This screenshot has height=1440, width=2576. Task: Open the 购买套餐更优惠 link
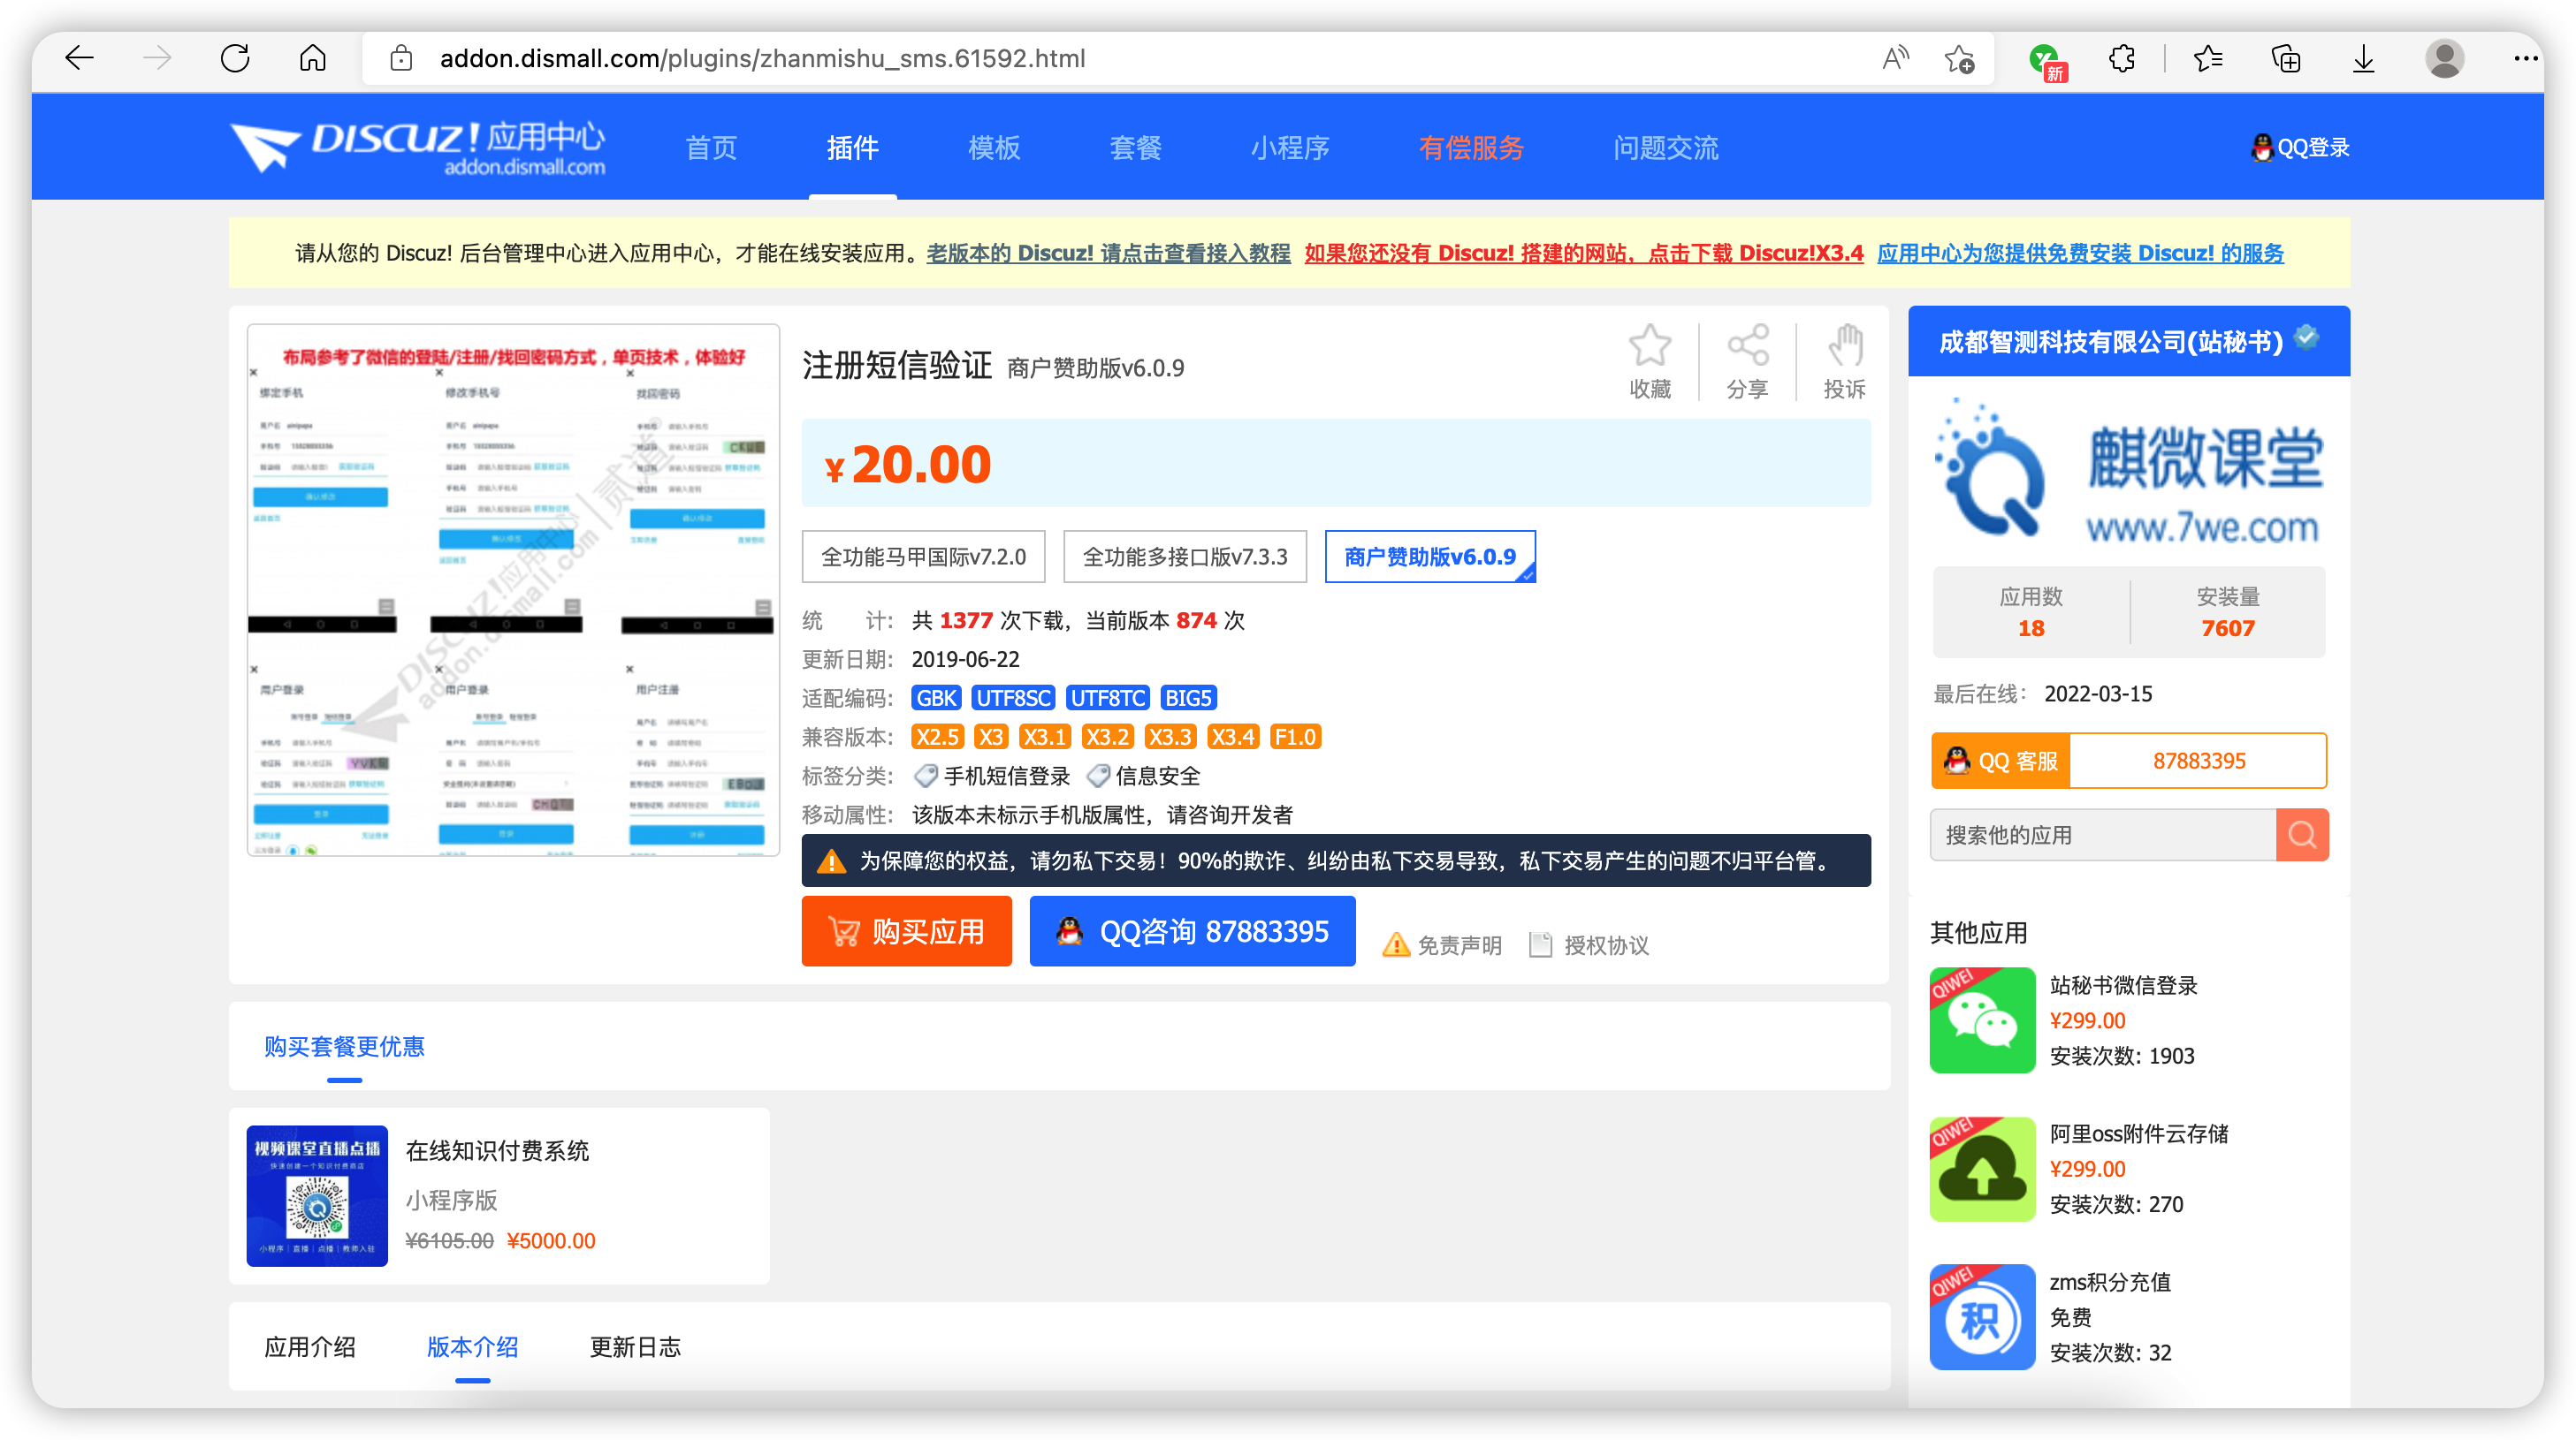[344, 1046]
